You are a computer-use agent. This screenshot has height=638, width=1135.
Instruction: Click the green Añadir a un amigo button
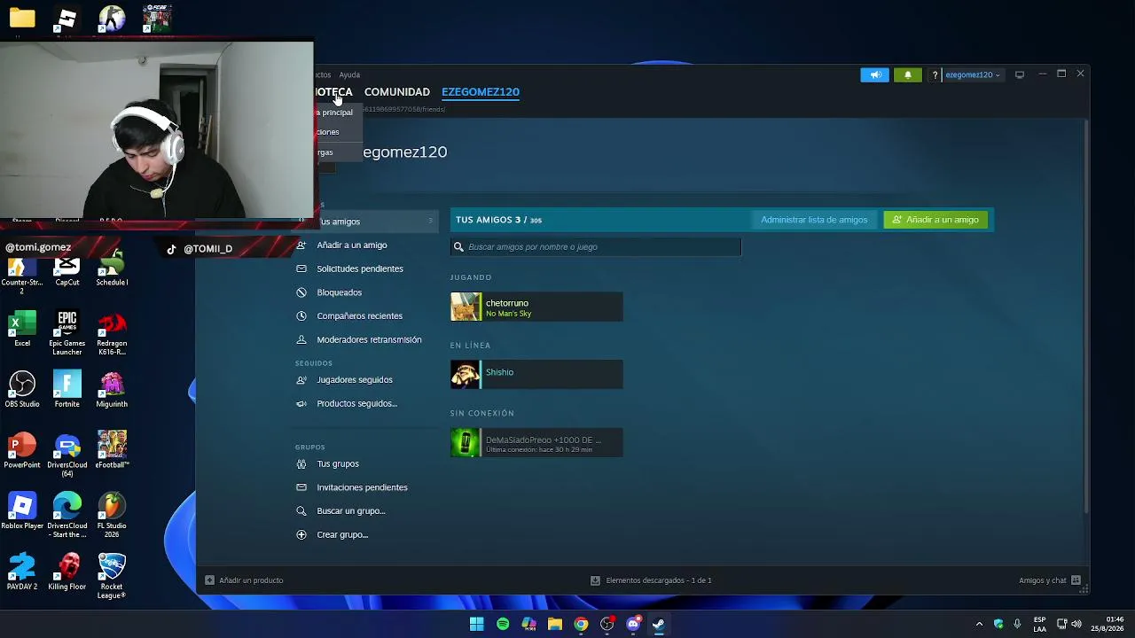pos(936,220)
